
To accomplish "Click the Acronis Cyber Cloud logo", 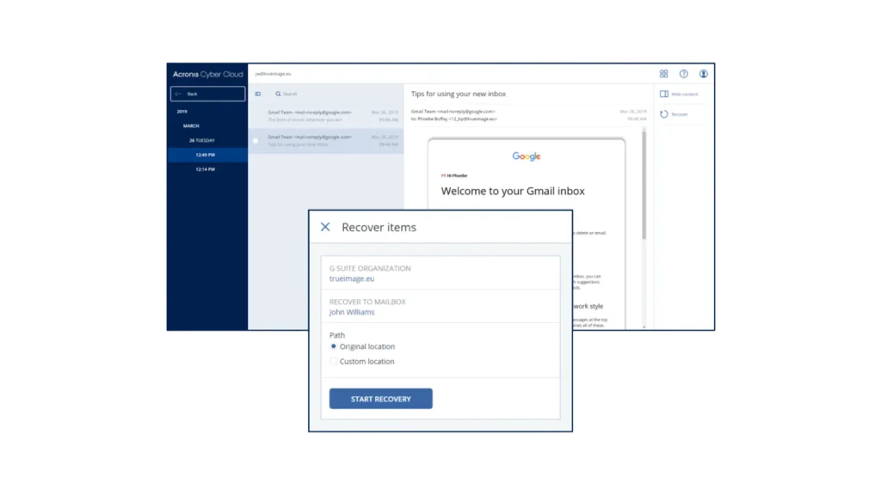I will tap(208, 74).
